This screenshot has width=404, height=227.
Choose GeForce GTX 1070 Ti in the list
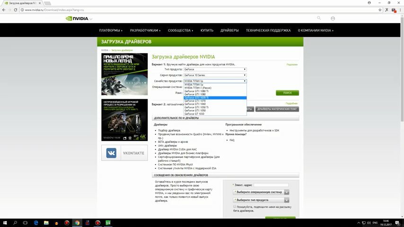tap(215, 97)
